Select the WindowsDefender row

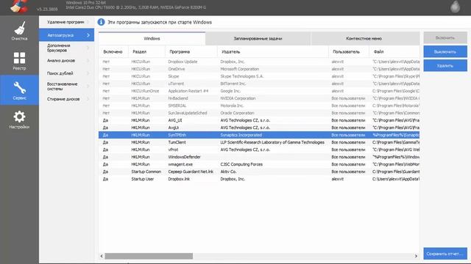pyautogui.click(x=259, y=157)
